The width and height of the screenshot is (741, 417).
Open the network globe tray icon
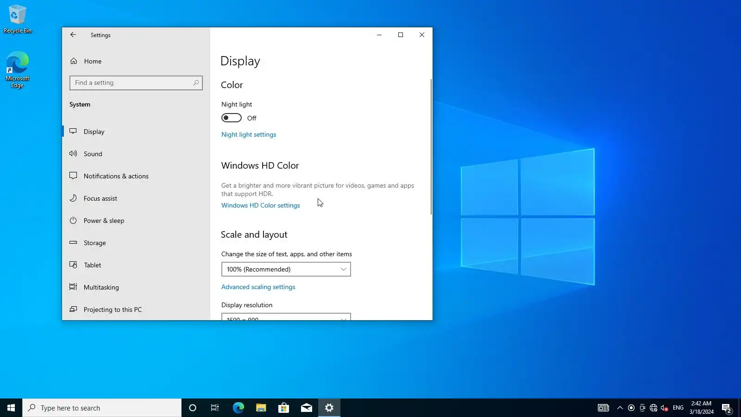653,408
